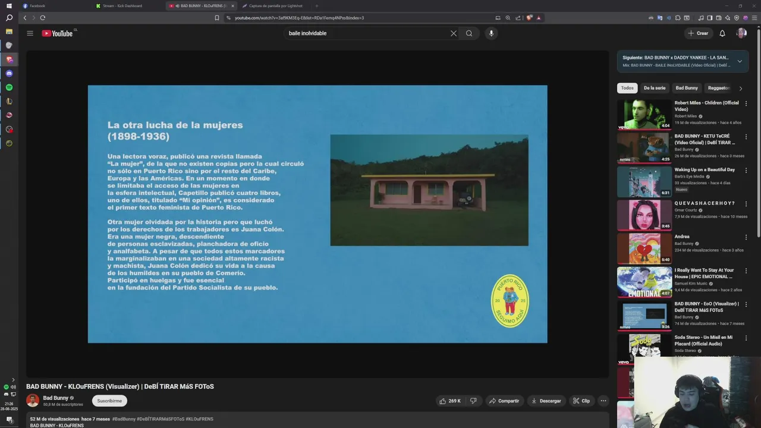Open the account avatar menu
Viewport: 761px width, 428px height.
(741, 33)
